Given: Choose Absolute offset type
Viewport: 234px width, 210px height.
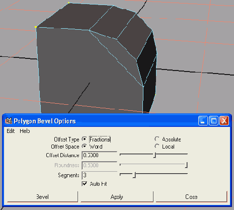Looking at the screenshot, I should 157,139.
